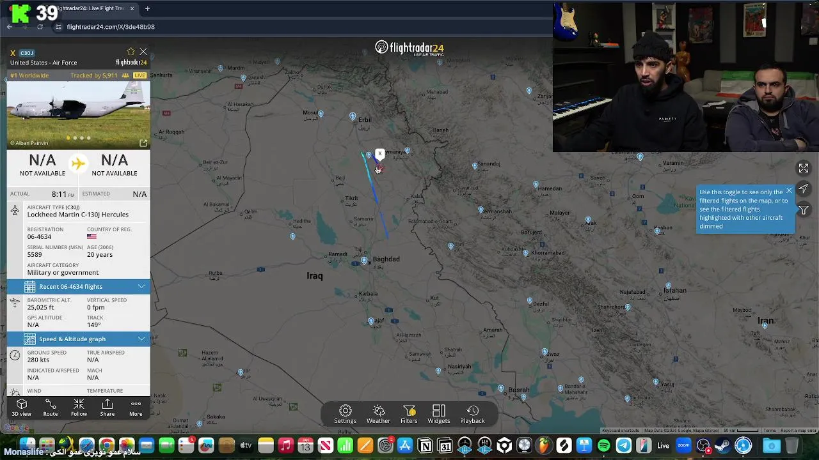Reload the browser page
Image resolution: width=819 pixels, height=460 pixels.
[40, 27]
